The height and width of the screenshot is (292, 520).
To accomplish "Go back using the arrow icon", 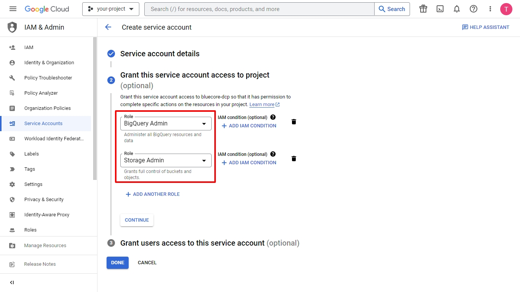I will (x=108, y=27).
